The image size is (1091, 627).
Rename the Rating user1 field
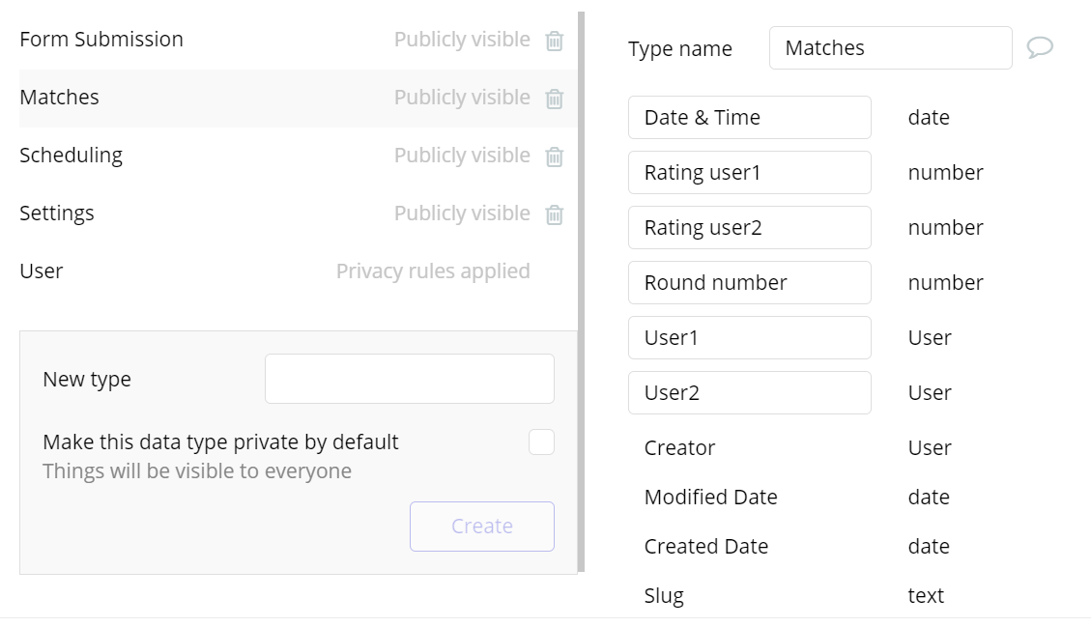[x=749, y=173]
